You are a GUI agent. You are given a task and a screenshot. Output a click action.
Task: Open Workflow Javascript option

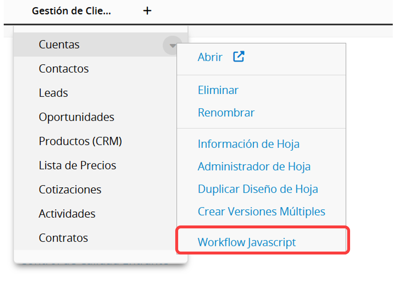coord(247,242)
